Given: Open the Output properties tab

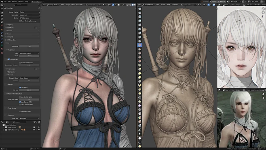Looking at the screenshot, I should click(2, 16).
